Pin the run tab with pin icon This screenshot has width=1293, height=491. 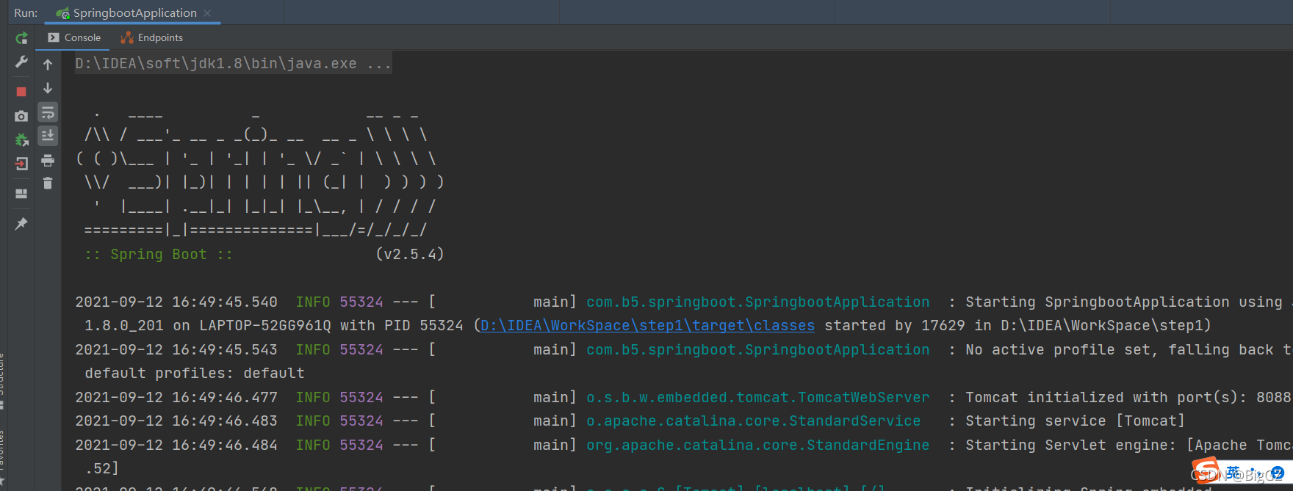(21, 223)
